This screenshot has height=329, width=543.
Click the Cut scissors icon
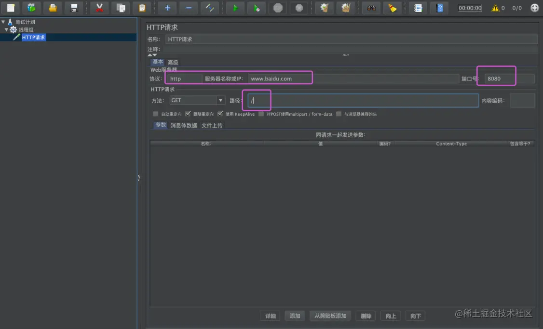[99, 8]
